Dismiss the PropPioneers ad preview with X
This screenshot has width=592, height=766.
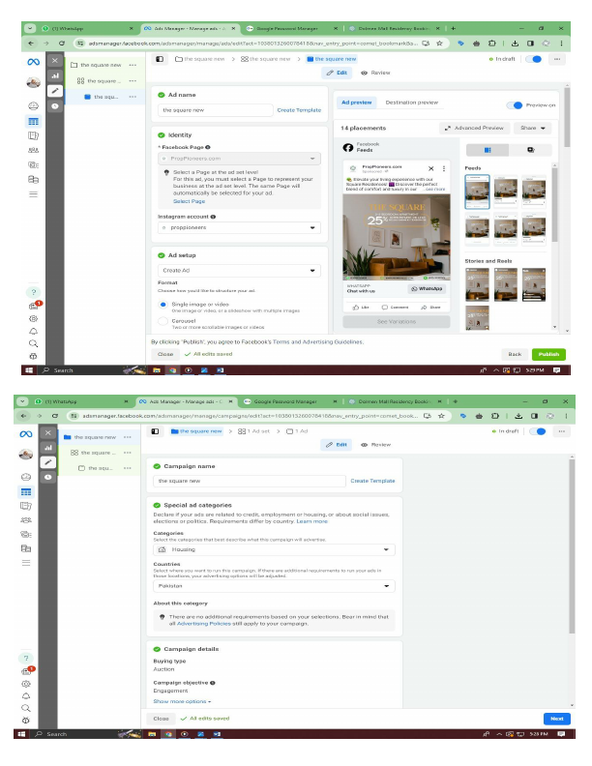pos(430,168)
